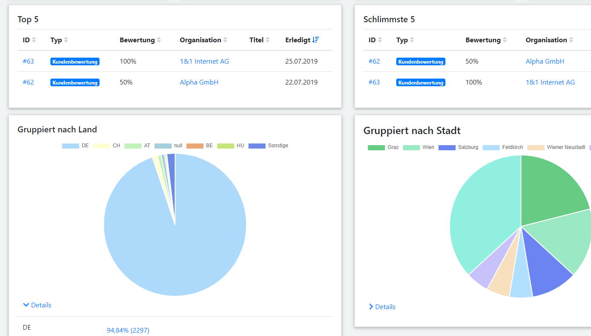This screenshot has height=336, width=591.
Task: Toggle the Feldkirch legend swatch
Action: tap(491, 148)
